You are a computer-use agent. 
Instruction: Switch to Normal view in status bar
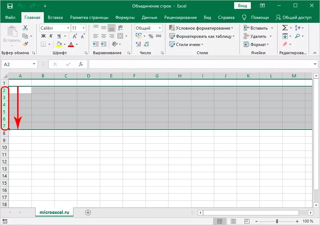coord(220,221)
